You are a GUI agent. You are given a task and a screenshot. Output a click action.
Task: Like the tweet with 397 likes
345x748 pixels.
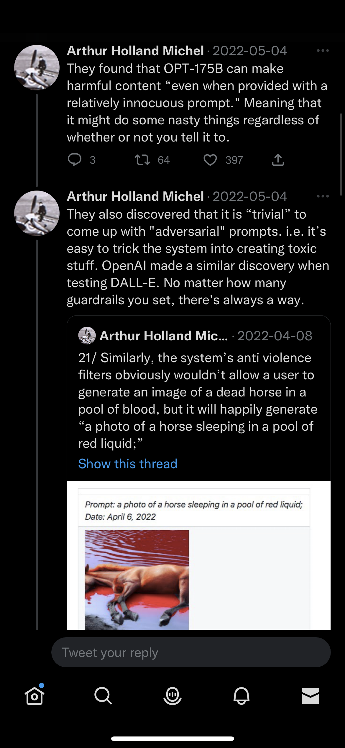(210, 160)
